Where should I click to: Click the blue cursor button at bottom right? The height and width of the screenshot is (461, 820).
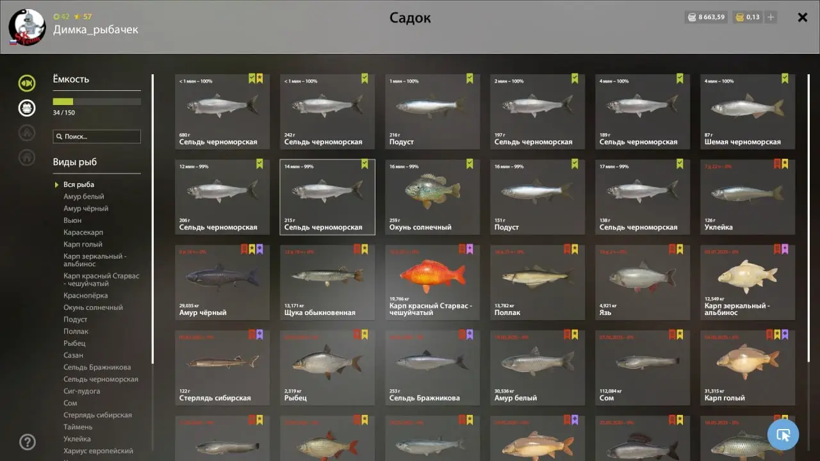tap(783, 435)
